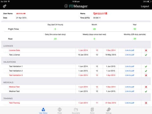Select the License Data row name

(15, 50)
